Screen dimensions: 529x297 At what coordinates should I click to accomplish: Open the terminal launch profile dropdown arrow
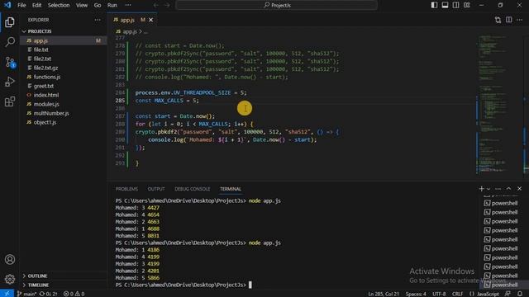pos(488,189)
